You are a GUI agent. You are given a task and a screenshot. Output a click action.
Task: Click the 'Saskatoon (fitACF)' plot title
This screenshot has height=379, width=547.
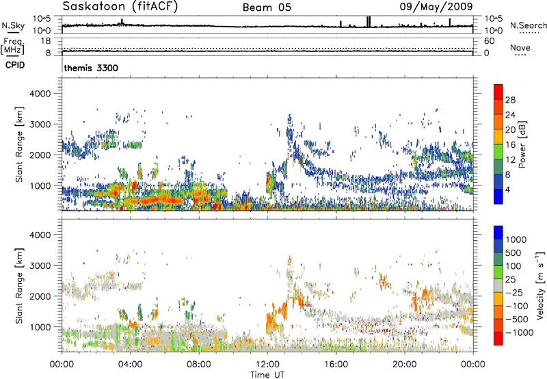pyautogui.click(x=120, y=6)
